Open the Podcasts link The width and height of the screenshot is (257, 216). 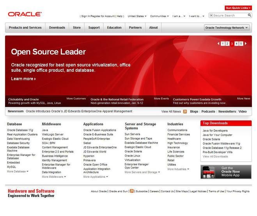tap(208, 112)
